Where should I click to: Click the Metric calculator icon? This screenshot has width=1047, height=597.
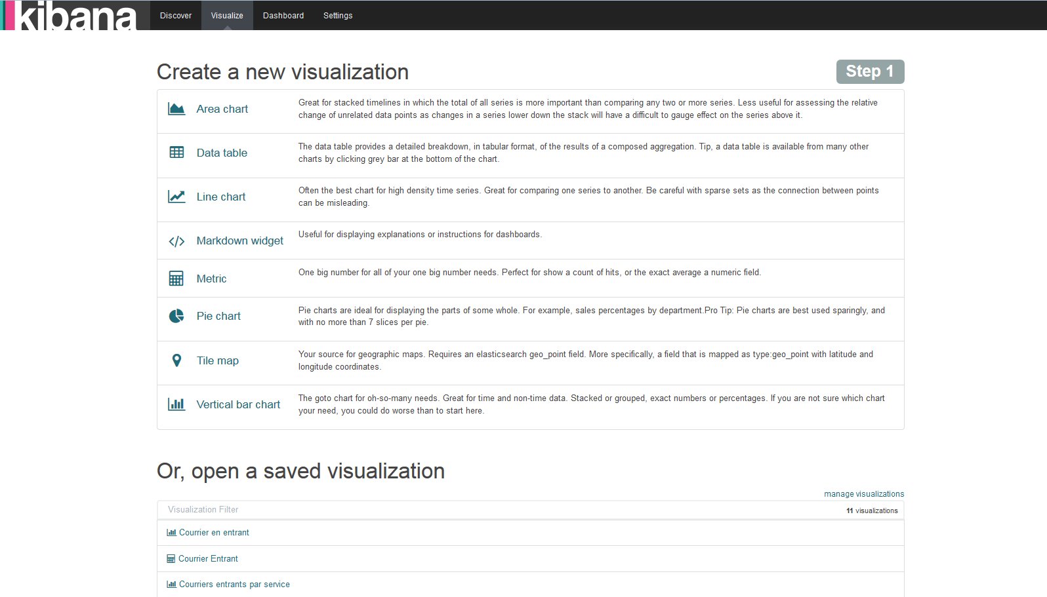[x=176, y=279]
